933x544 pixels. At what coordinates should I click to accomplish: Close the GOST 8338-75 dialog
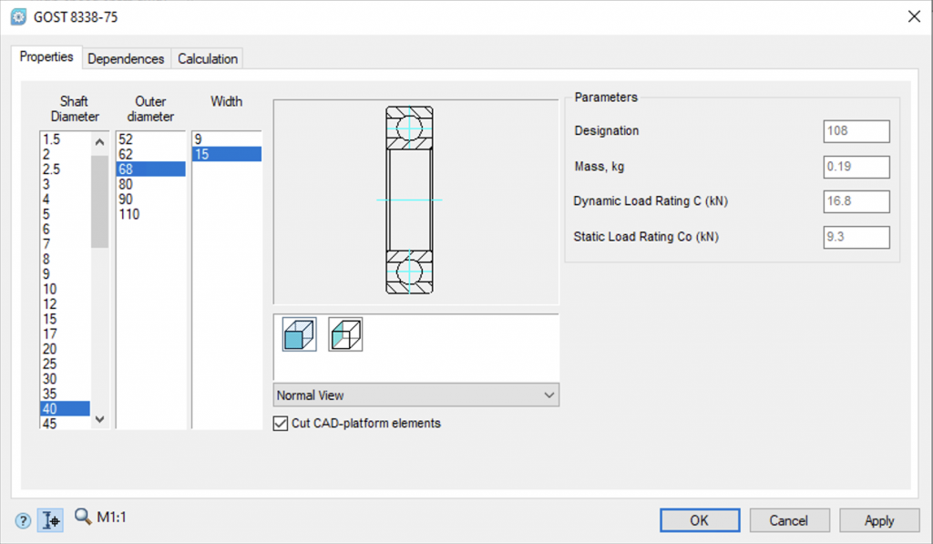point(913,16)
